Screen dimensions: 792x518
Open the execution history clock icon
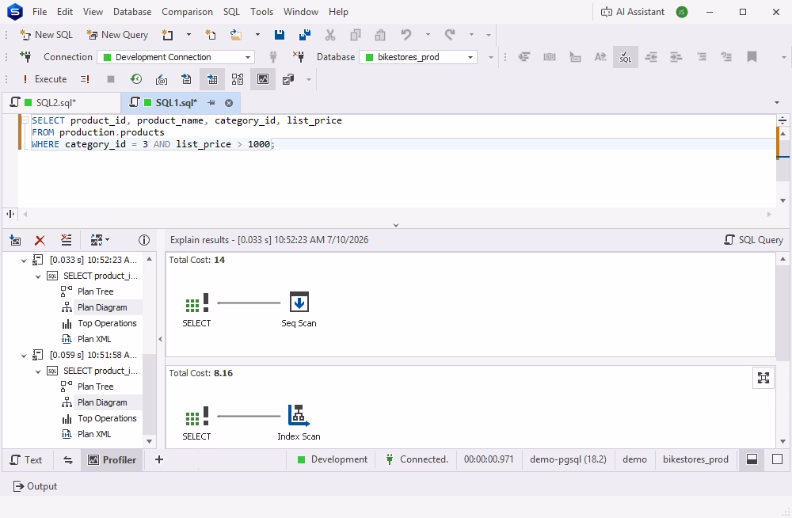pos(136,79)
